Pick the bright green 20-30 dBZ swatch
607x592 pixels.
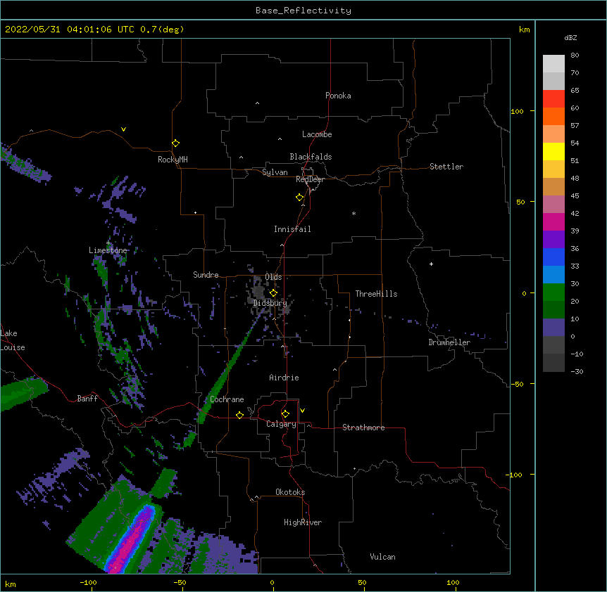tap(553, 292)
